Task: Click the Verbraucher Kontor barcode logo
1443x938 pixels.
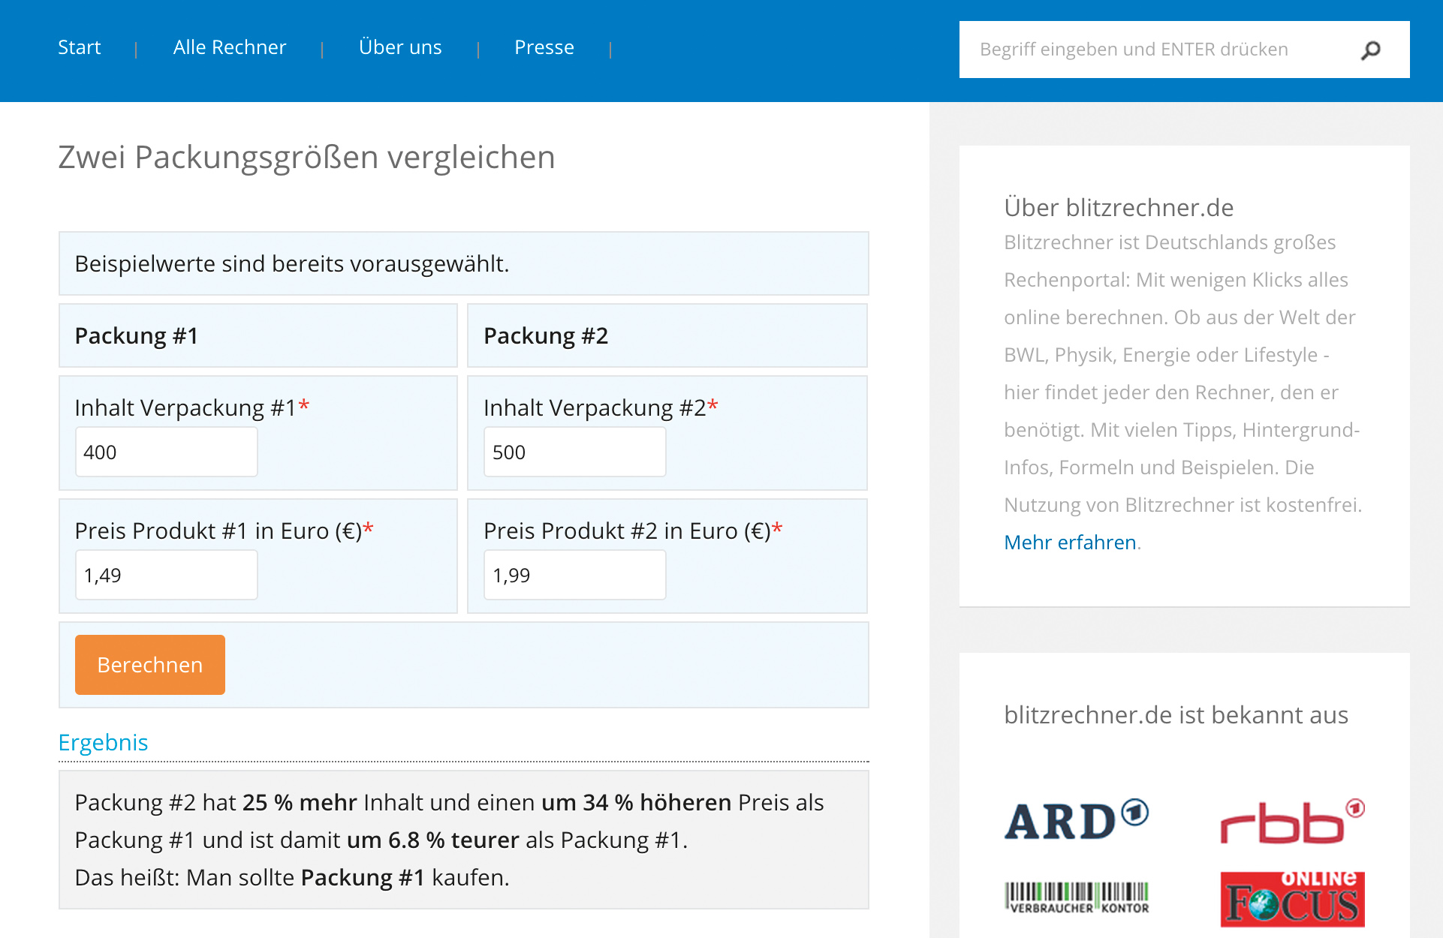Action: [1076, 897]
